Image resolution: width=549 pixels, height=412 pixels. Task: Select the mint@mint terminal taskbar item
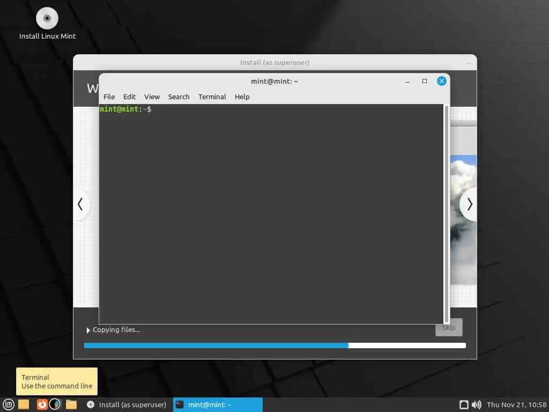[x=218, y=404]
